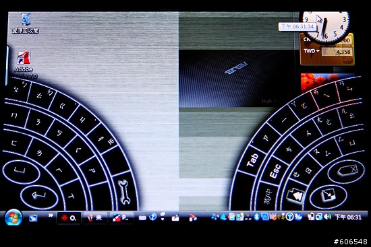Click the taskbar clock showing 下午 06:31
This screenshot has width=371, height=247.
[x=348, y=217]
